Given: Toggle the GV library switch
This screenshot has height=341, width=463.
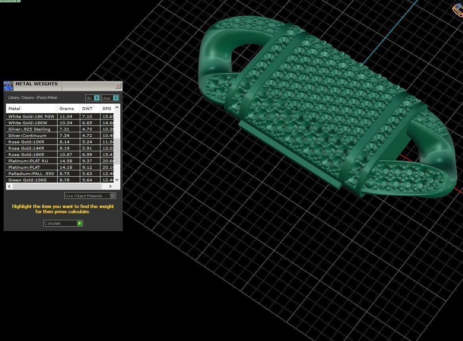Looking at the screenshot, I should point(93,98).
